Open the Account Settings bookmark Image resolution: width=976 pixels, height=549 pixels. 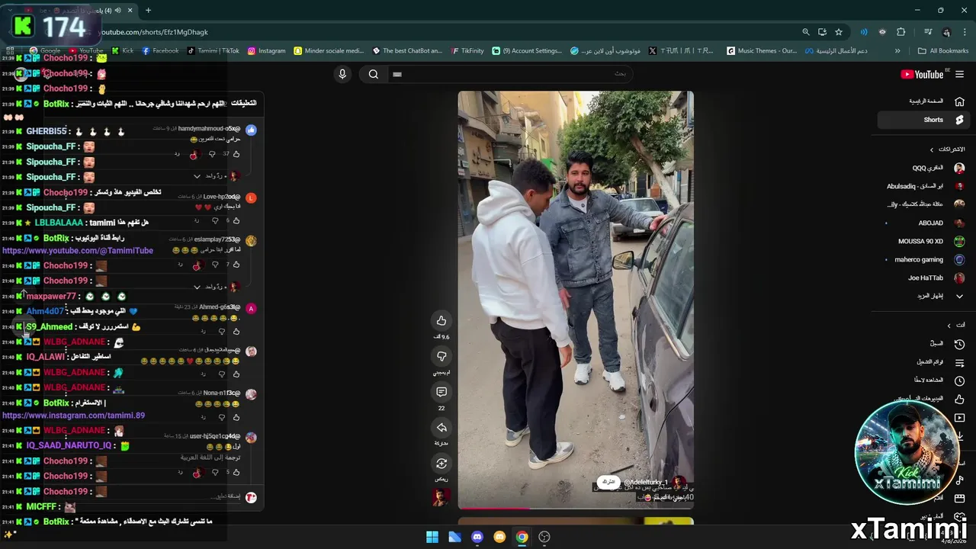tap(527, 51)
